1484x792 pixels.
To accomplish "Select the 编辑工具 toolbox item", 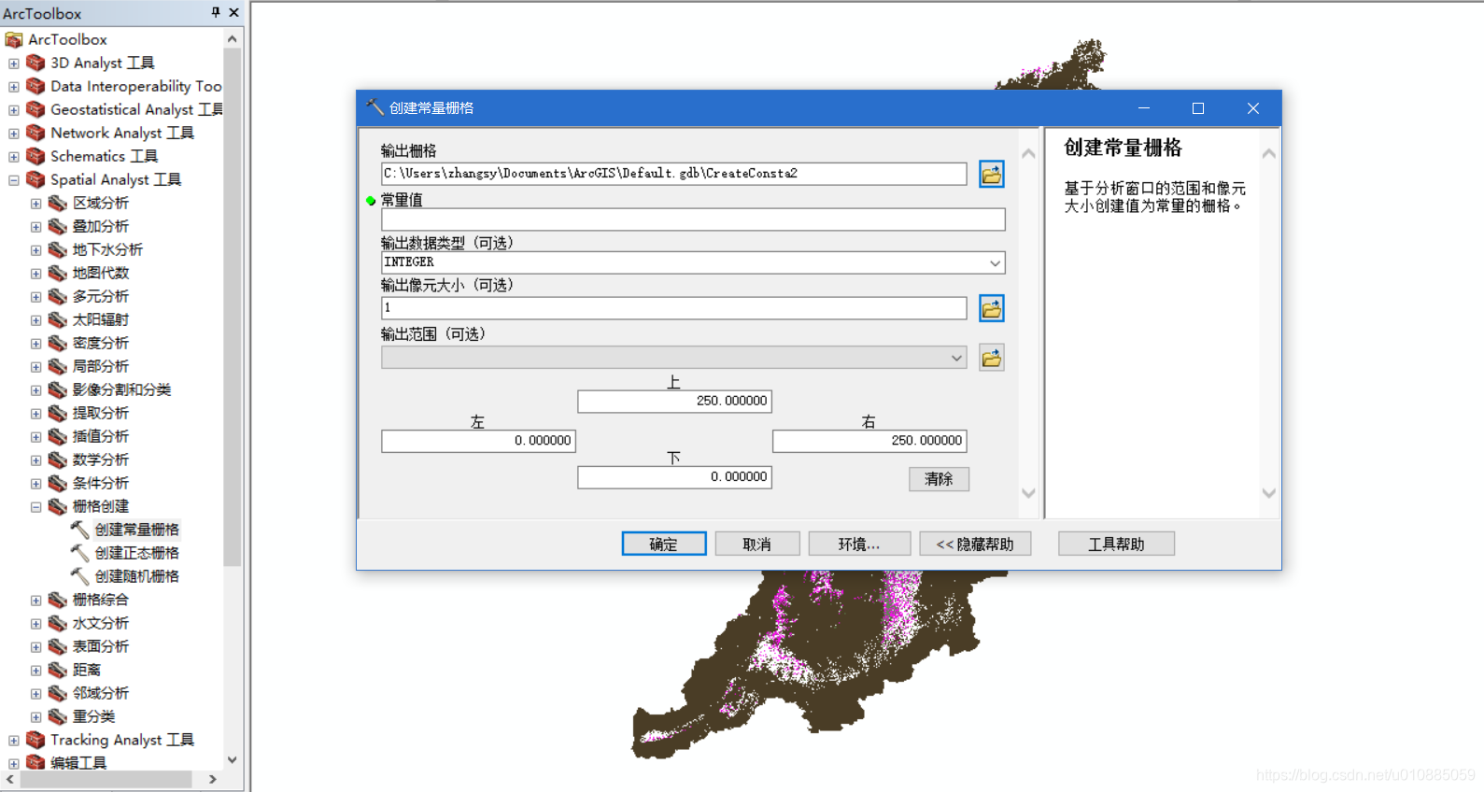I will coord(78,763).
